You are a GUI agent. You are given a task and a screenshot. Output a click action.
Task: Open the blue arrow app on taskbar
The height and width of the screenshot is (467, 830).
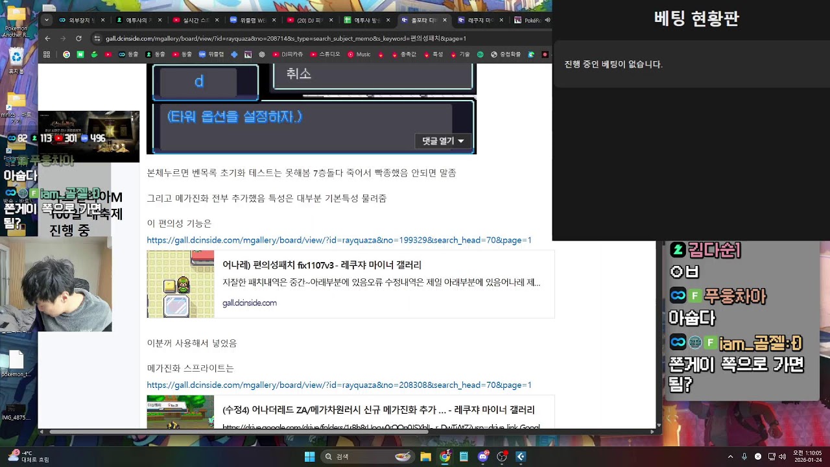coord(520,457)
